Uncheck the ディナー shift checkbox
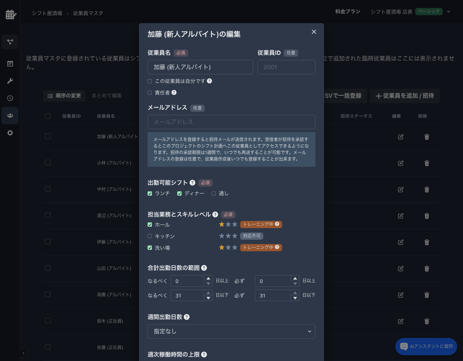Viewport: 463px width, 361px height. [x=179, y=193]
